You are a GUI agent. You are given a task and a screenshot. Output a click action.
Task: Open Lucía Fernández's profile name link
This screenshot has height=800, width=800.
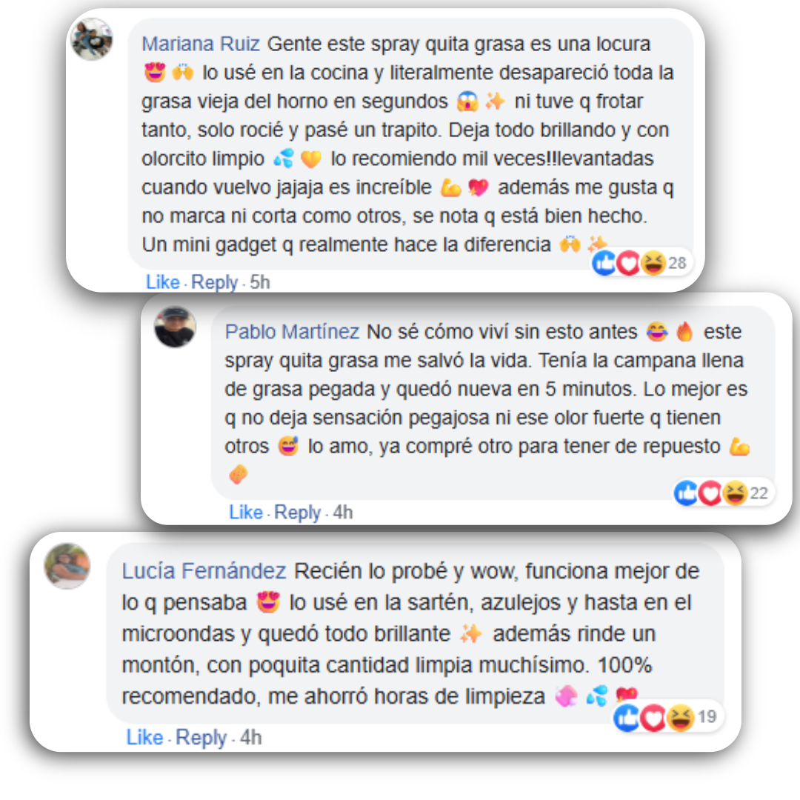204,571
